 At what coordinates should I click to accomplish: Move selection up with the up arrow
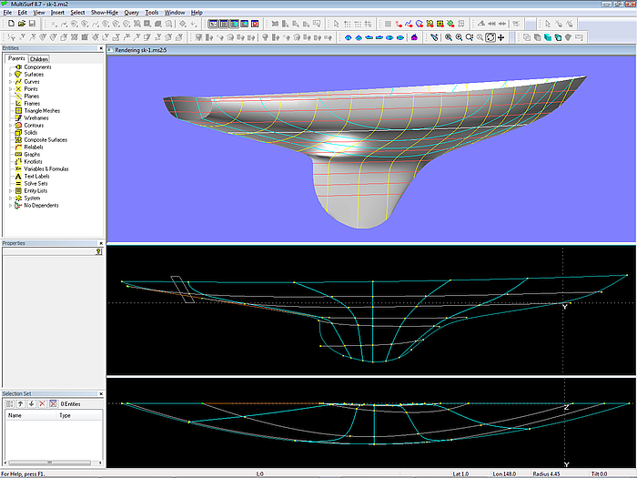[20, 403]
